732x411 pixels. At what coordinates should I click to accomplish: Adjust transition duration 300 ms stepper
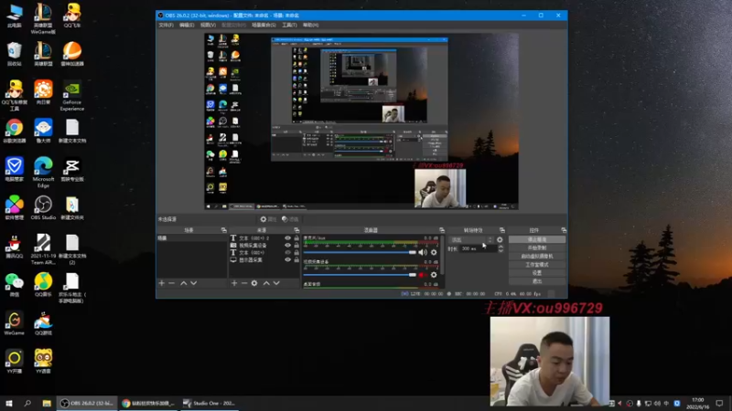point(501,248)
